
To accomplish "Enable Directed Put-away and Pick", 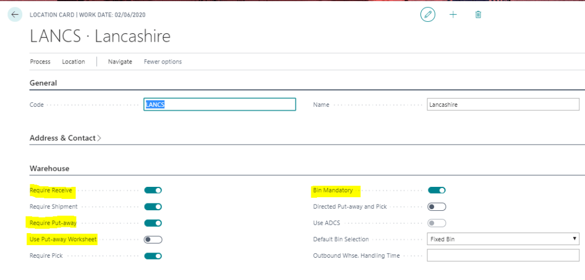I will tap(436, 207).
